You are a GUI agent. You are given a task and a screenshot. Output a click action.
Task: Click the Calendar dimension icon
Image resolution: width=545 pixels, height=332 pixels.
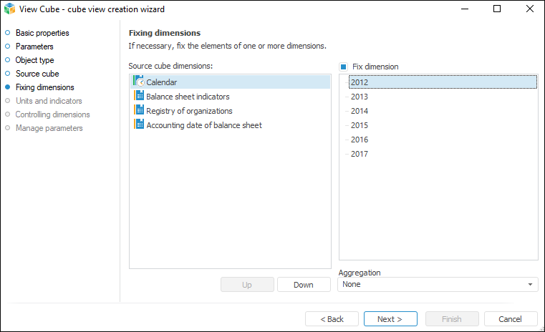(x=140, y=82)
